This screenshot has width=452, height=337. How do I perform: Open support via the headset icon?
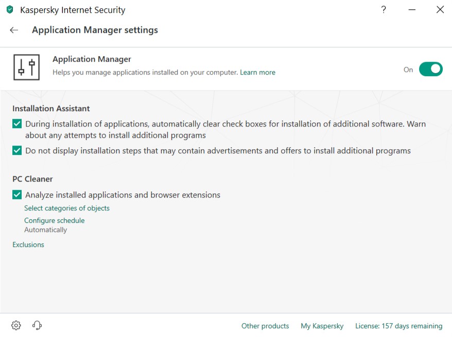(x=37, y=325)
